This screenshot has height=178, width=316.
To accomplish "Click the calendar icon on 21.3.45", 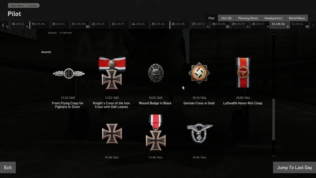I will coord(88,27).
